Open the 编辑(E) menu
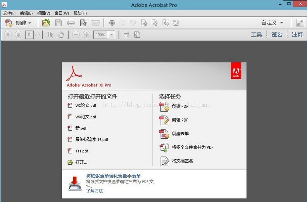Screen dimensions: 307x202 pyautogui.click(x=26, y=13)
